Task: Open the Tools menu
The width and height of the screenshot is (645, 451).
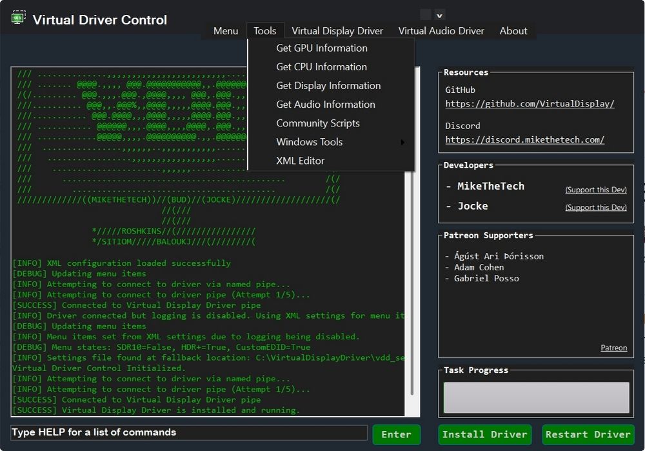Action: [x=264, y=30]
